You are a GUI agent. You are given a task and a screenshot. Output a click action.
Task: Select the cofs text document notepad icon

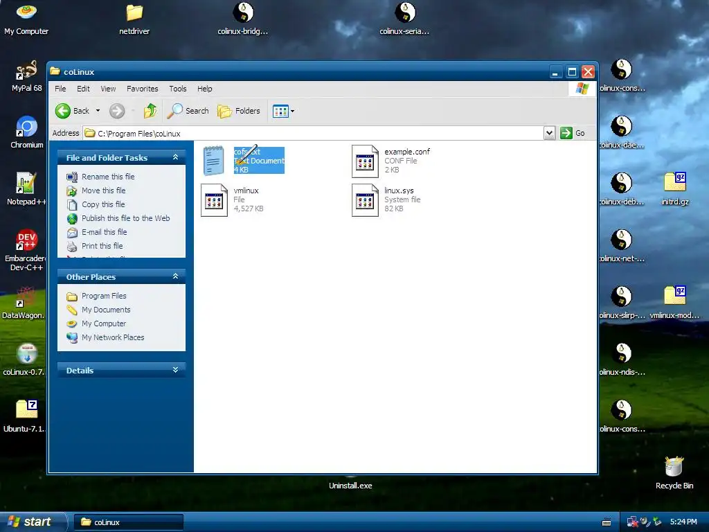click(x=213, y=161)
